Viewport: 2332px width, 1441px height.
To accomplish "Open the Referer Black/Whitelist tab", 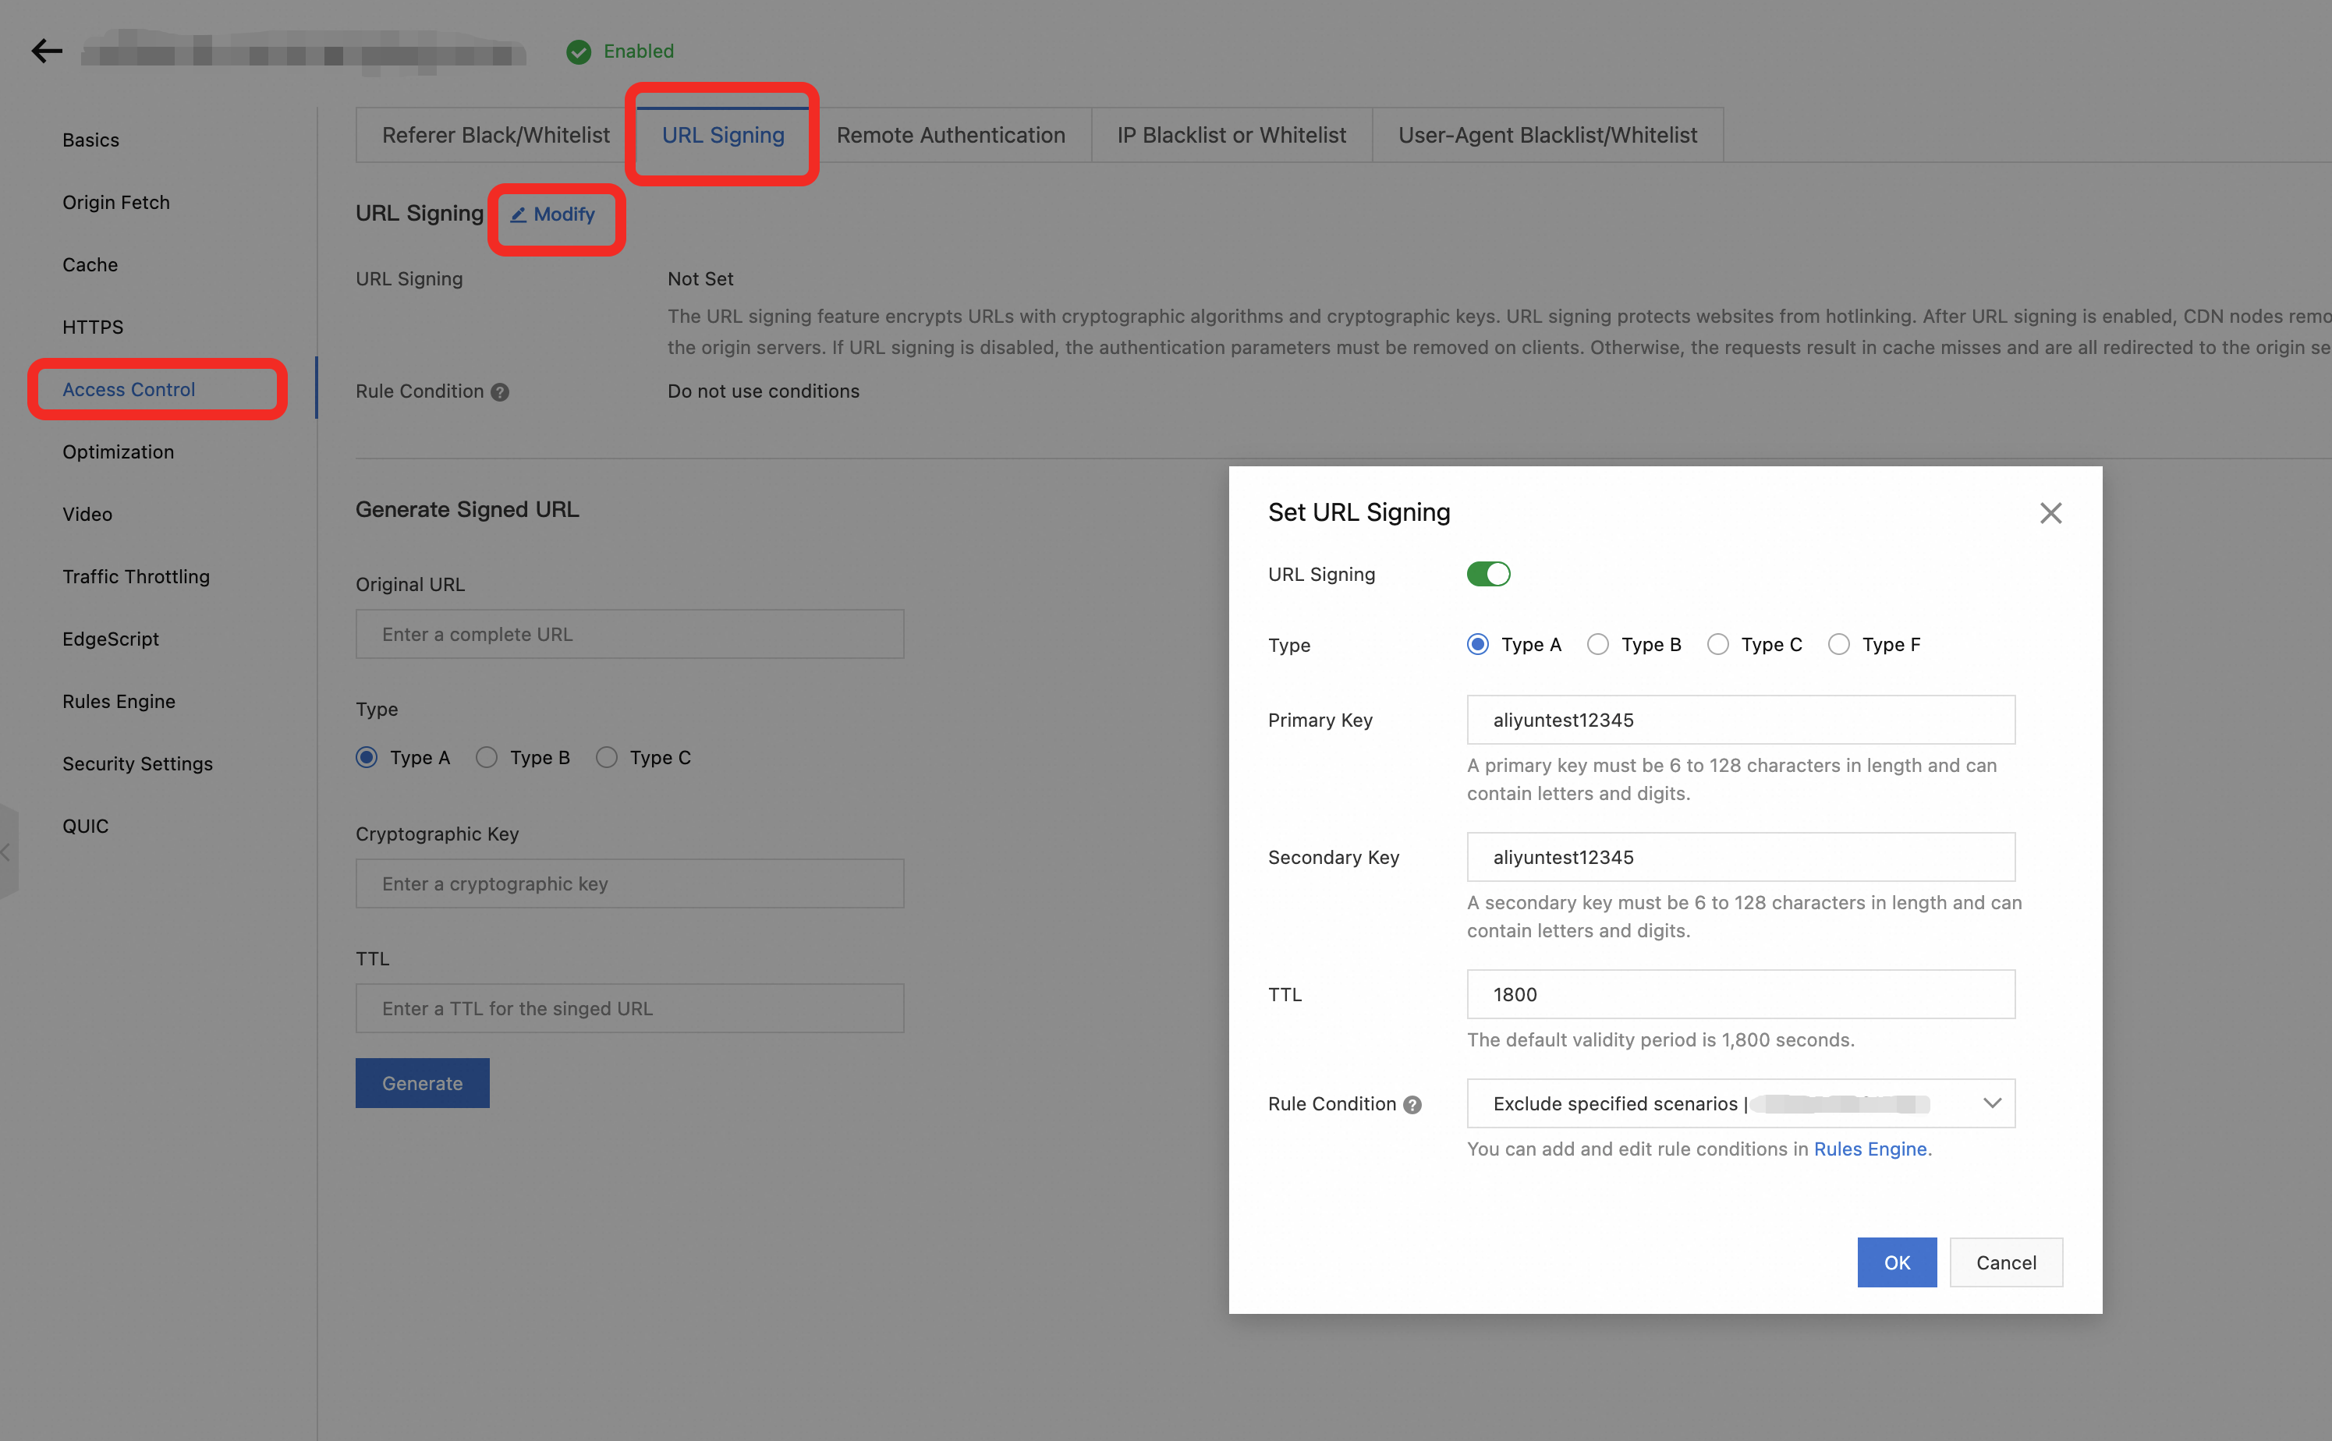I will (x=495, y=136).
